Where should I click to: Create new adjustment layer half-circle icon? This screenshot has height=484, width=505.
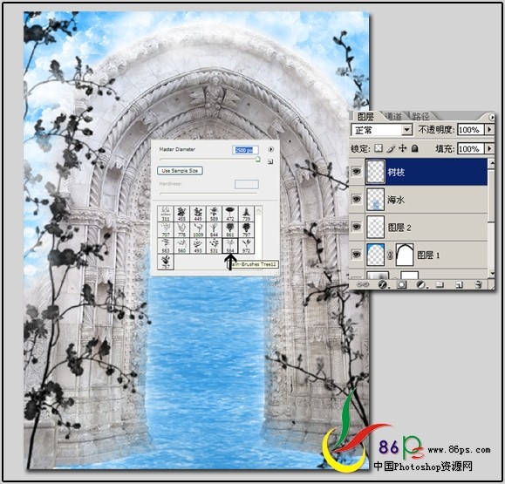coord(420,284)
